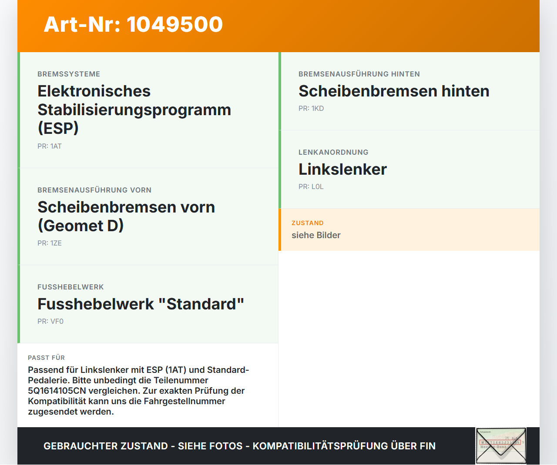Click the 'Passend für Linkslenker mit ESP' paragraph

(138, 391)
